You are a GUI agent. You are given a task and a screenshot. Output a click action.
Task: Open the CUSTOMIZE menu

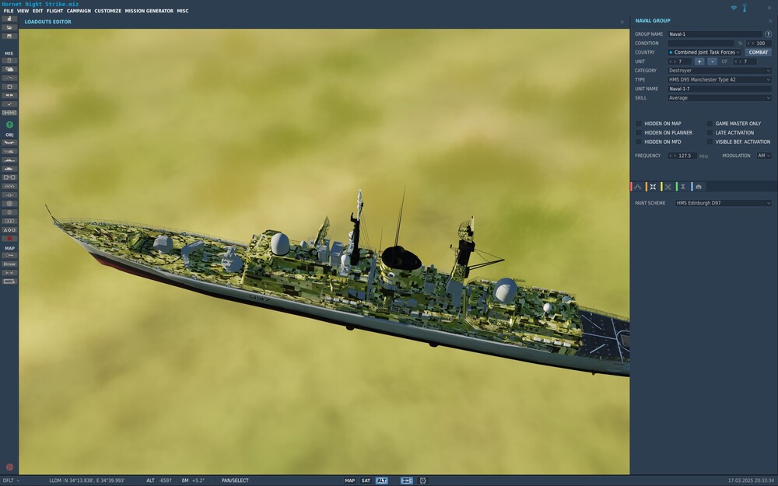tap(107, 11)
